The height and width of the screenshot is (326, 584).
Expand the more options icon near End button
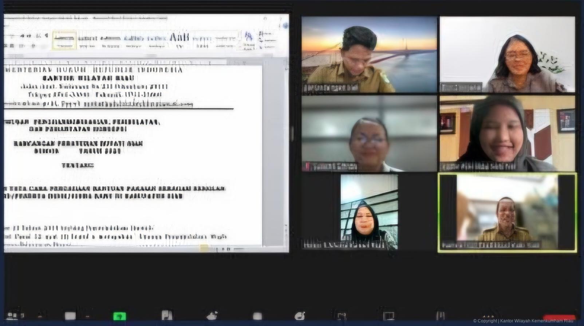point(488,315)
